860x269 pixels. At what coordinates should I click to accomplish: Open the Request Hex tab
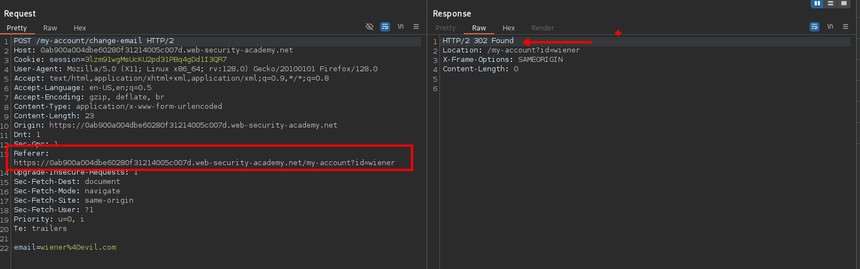(80, 28)
